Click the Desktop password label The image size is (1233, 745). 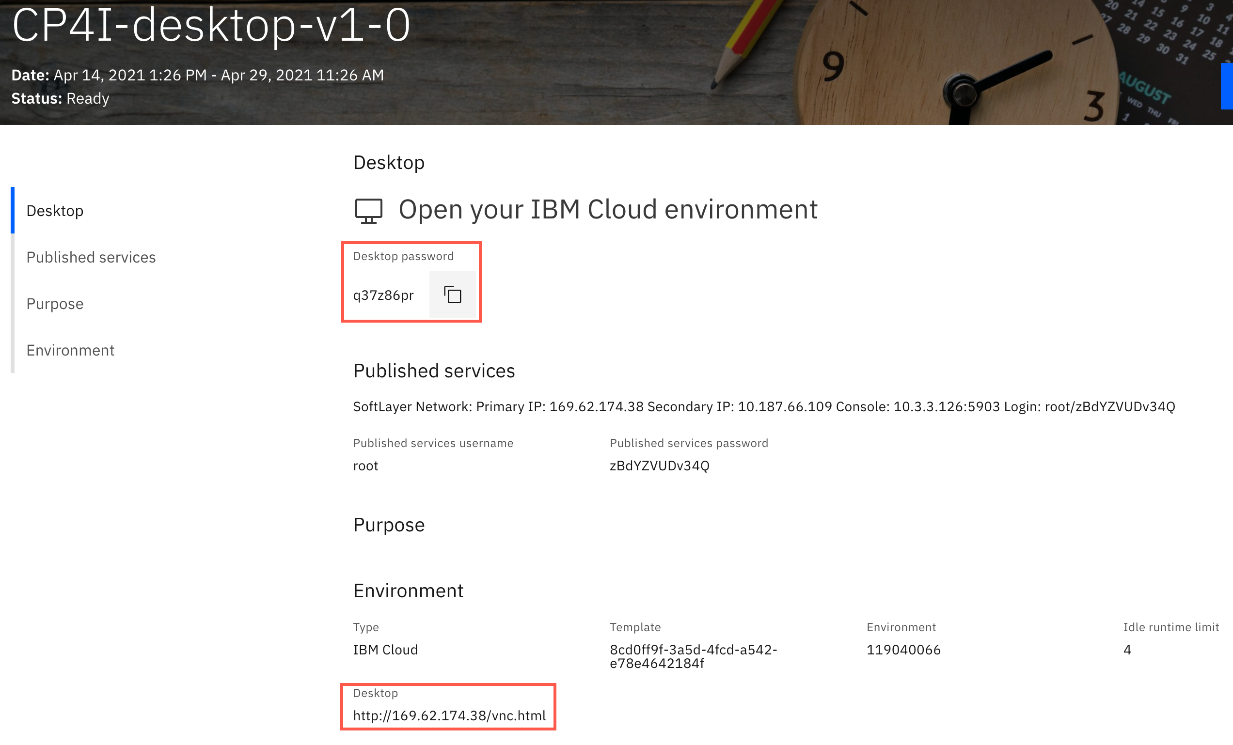[403, 256]
